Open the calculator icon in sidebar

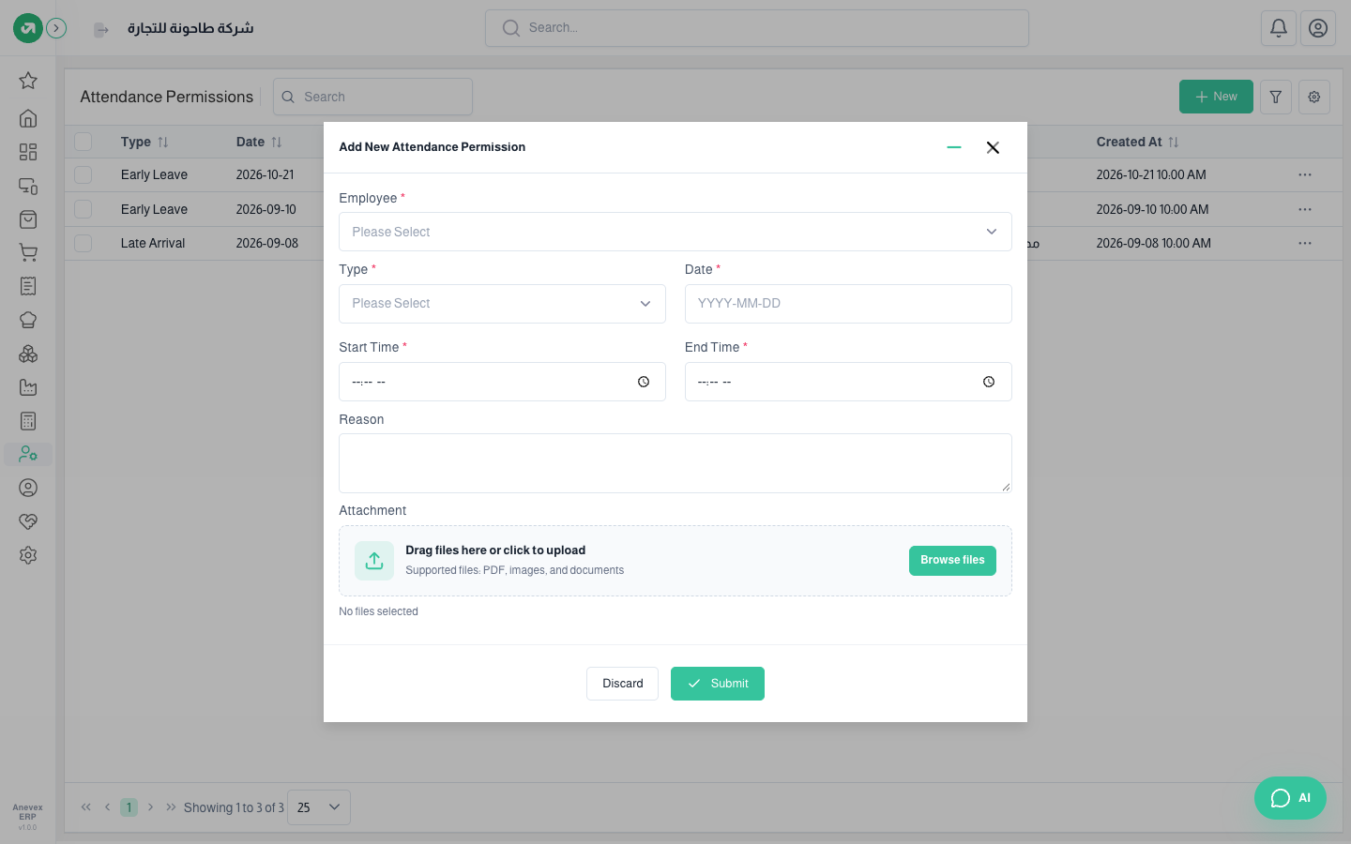[28, 421]
